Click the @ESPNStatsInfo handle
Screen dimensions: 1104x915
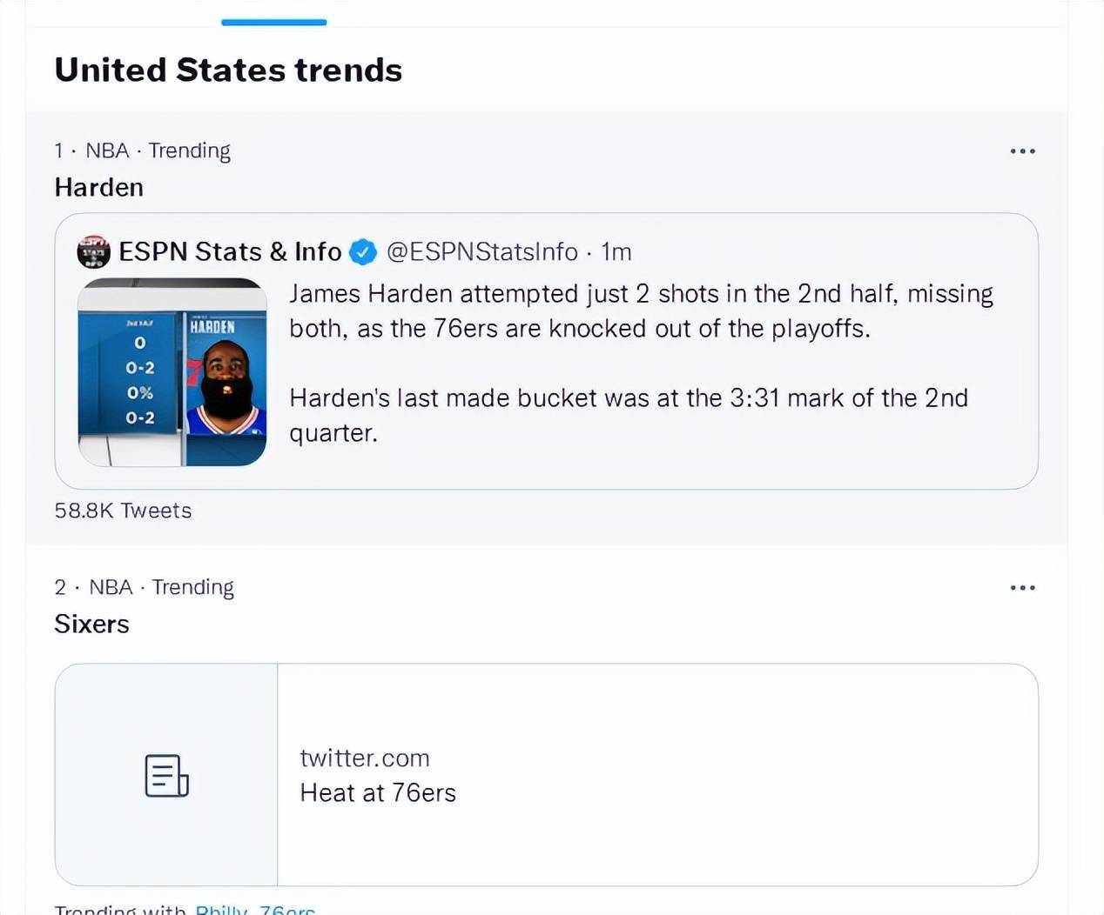[482, 252]
